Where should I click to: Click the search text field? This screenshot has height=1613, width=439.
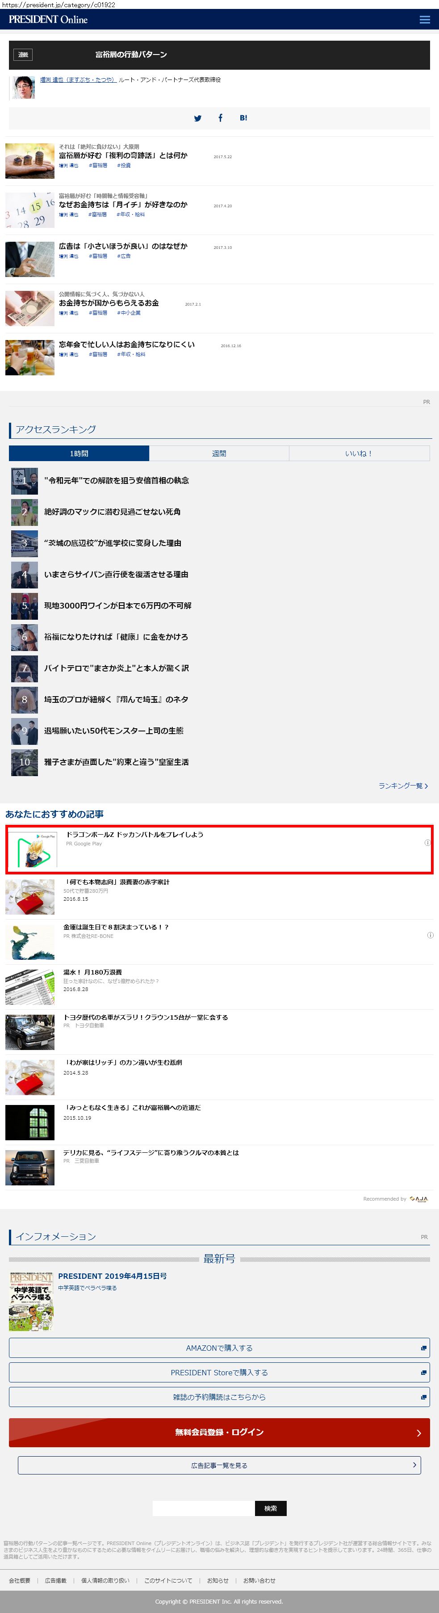click(x=204, y=1508)
